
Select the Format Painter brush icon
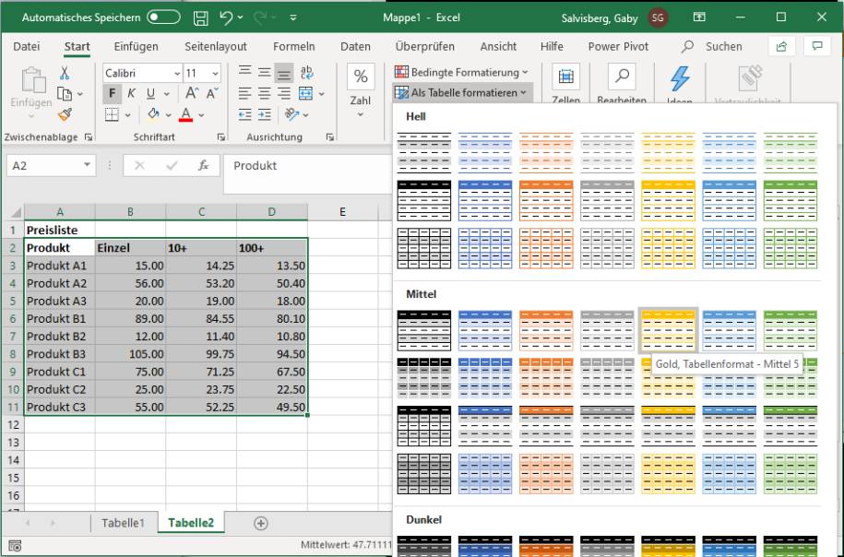(x=65, y=114)
